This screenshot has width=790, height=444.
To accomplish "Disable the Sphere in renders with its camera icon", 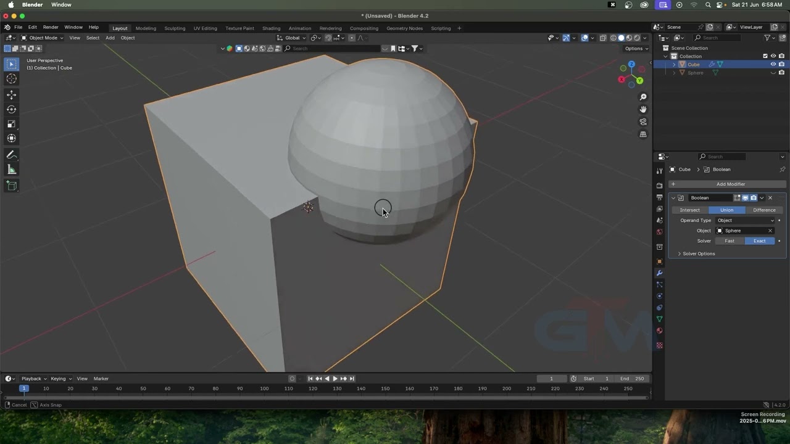I will (781, 73).
